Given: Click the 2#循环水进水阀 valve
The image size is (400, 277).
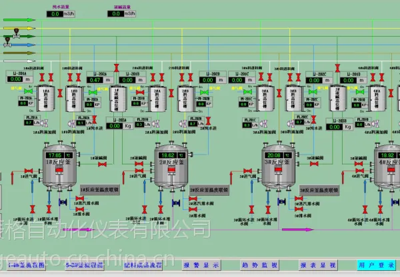Looking at the screenshot, I should [145, 210].
